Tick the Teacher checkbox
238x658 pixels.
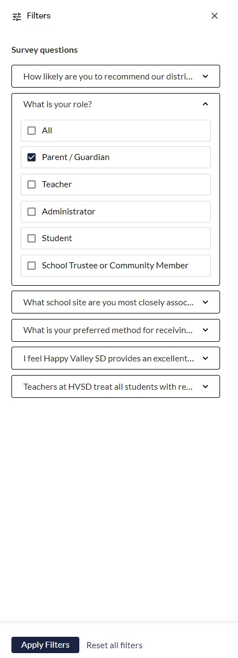[32, 185]
